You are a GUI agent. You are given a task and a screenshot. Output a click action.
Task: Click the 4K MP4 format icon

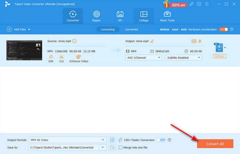218,47
